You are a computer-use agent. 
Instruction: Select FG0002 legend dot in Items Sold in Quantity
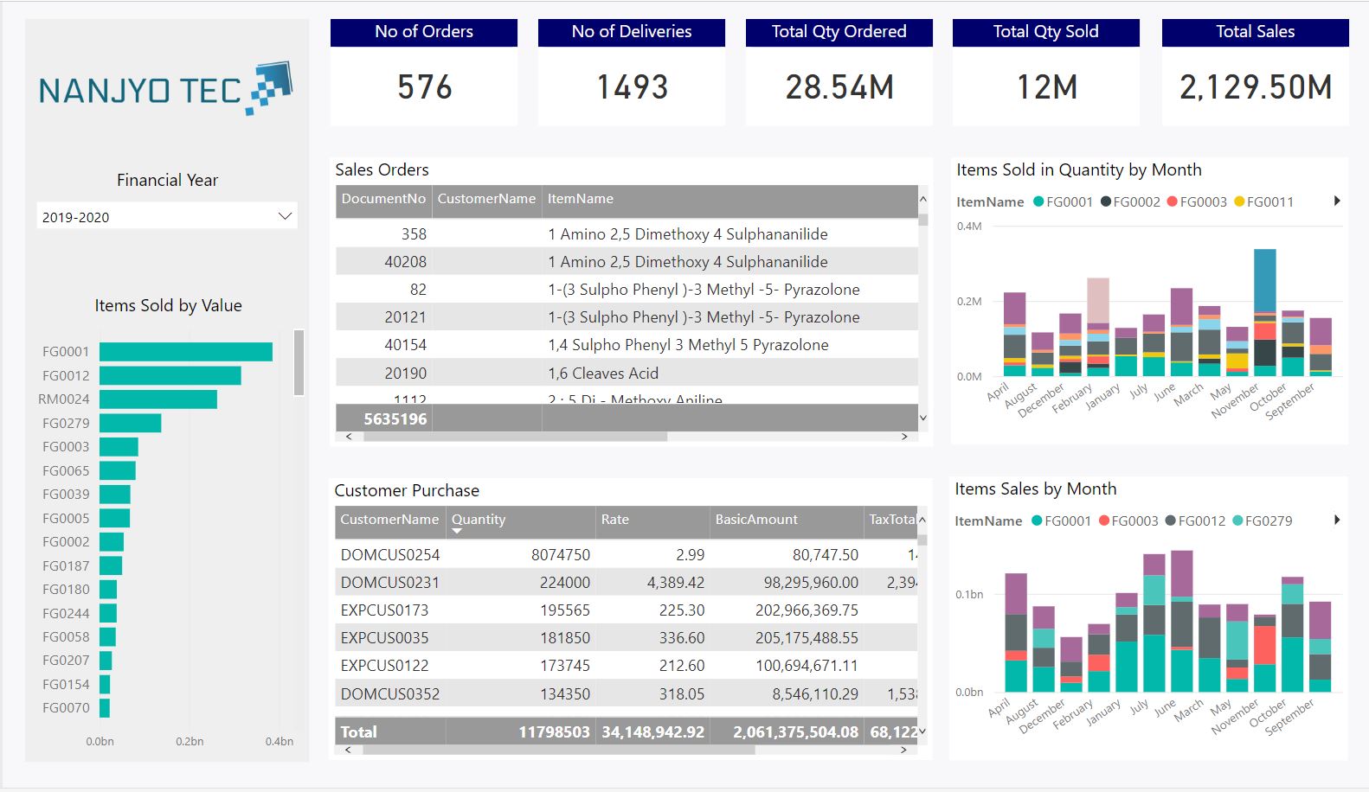click(x=1106, y=201)
